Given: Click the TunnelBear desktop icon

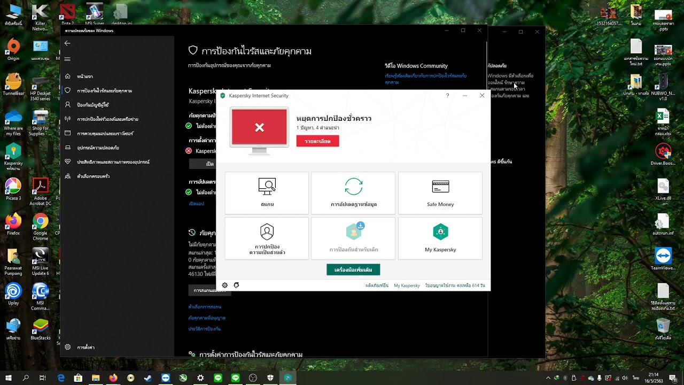Looking at the screenshot, I should click(x=13, y=86).
